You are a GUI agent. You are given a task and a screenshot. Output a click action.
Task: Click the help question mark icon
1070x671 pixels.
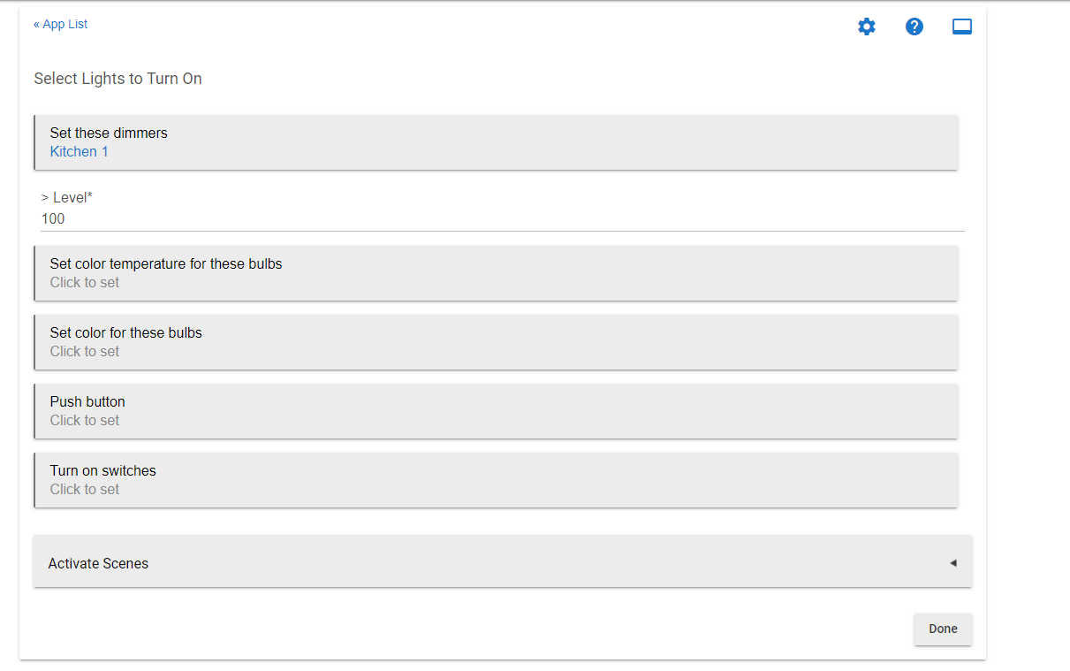coord(914,27)
